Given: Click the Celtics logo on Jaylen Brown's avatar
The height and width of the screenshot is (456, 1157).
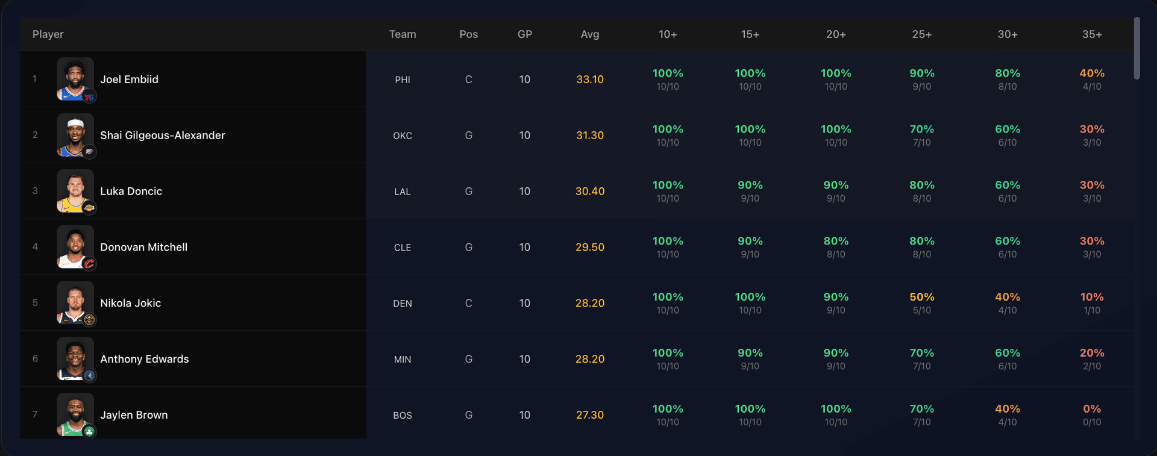Looking at the screenshot, I should click(89, 431).
